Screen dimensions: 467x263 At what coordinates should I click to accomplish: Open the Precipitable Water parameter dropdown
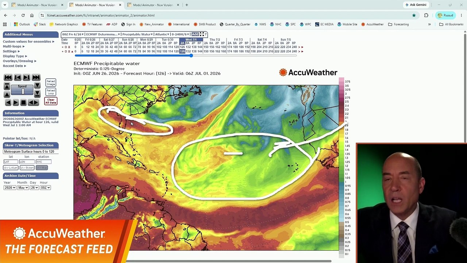(x=137, y=34)
